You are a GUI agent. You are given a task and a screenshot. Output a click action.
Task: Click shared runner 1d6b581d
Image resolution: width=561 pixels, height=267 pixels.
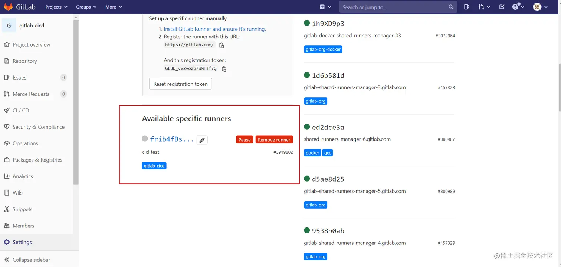328,75
